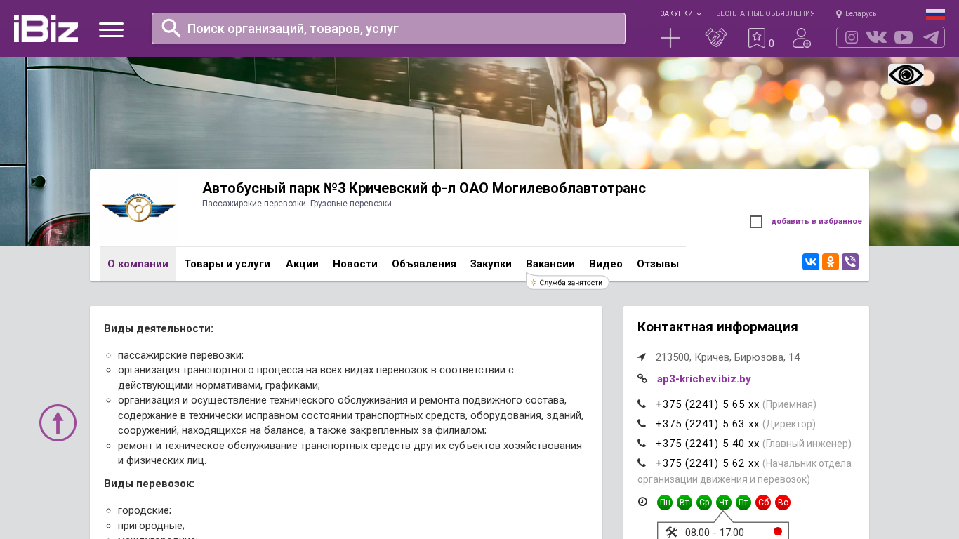Click the address location arrow icon
959x539 pixels.
pos(642,357)
